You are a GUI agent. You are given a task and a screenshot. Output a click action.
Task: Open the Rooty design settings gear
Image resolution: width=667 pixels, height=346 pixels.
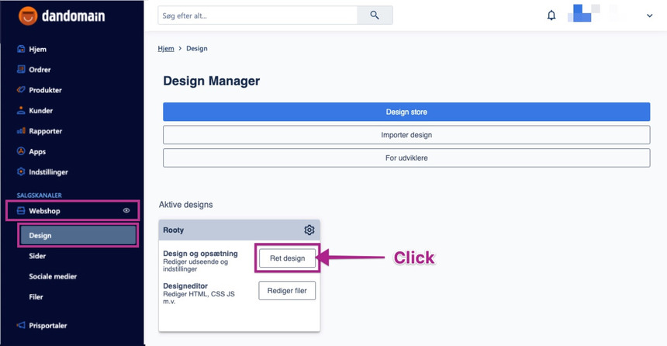click(309, 230)
